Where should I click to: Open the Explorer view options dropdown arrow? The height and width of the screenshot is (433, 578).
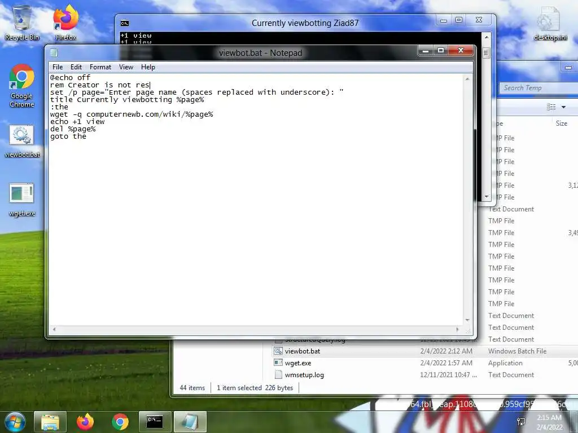[563, 107]
